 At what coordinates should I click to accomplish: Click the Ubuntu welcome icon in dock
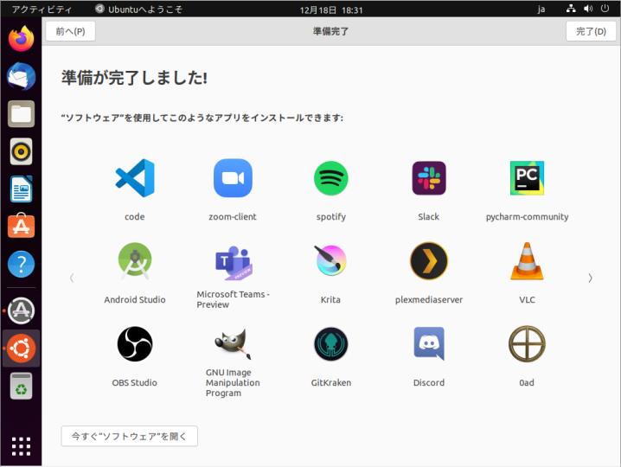coord(21,349)
